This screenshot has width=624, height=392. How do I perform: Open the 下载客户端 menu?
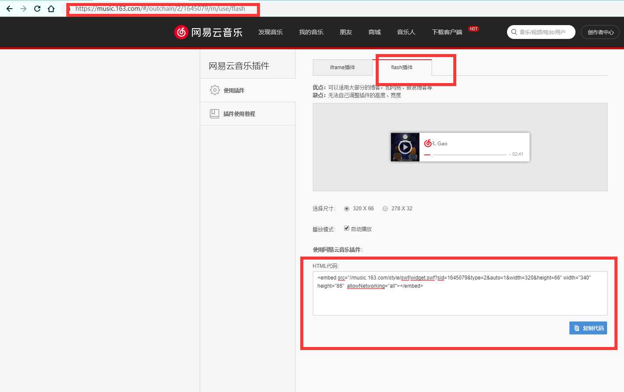pos(447,32)
